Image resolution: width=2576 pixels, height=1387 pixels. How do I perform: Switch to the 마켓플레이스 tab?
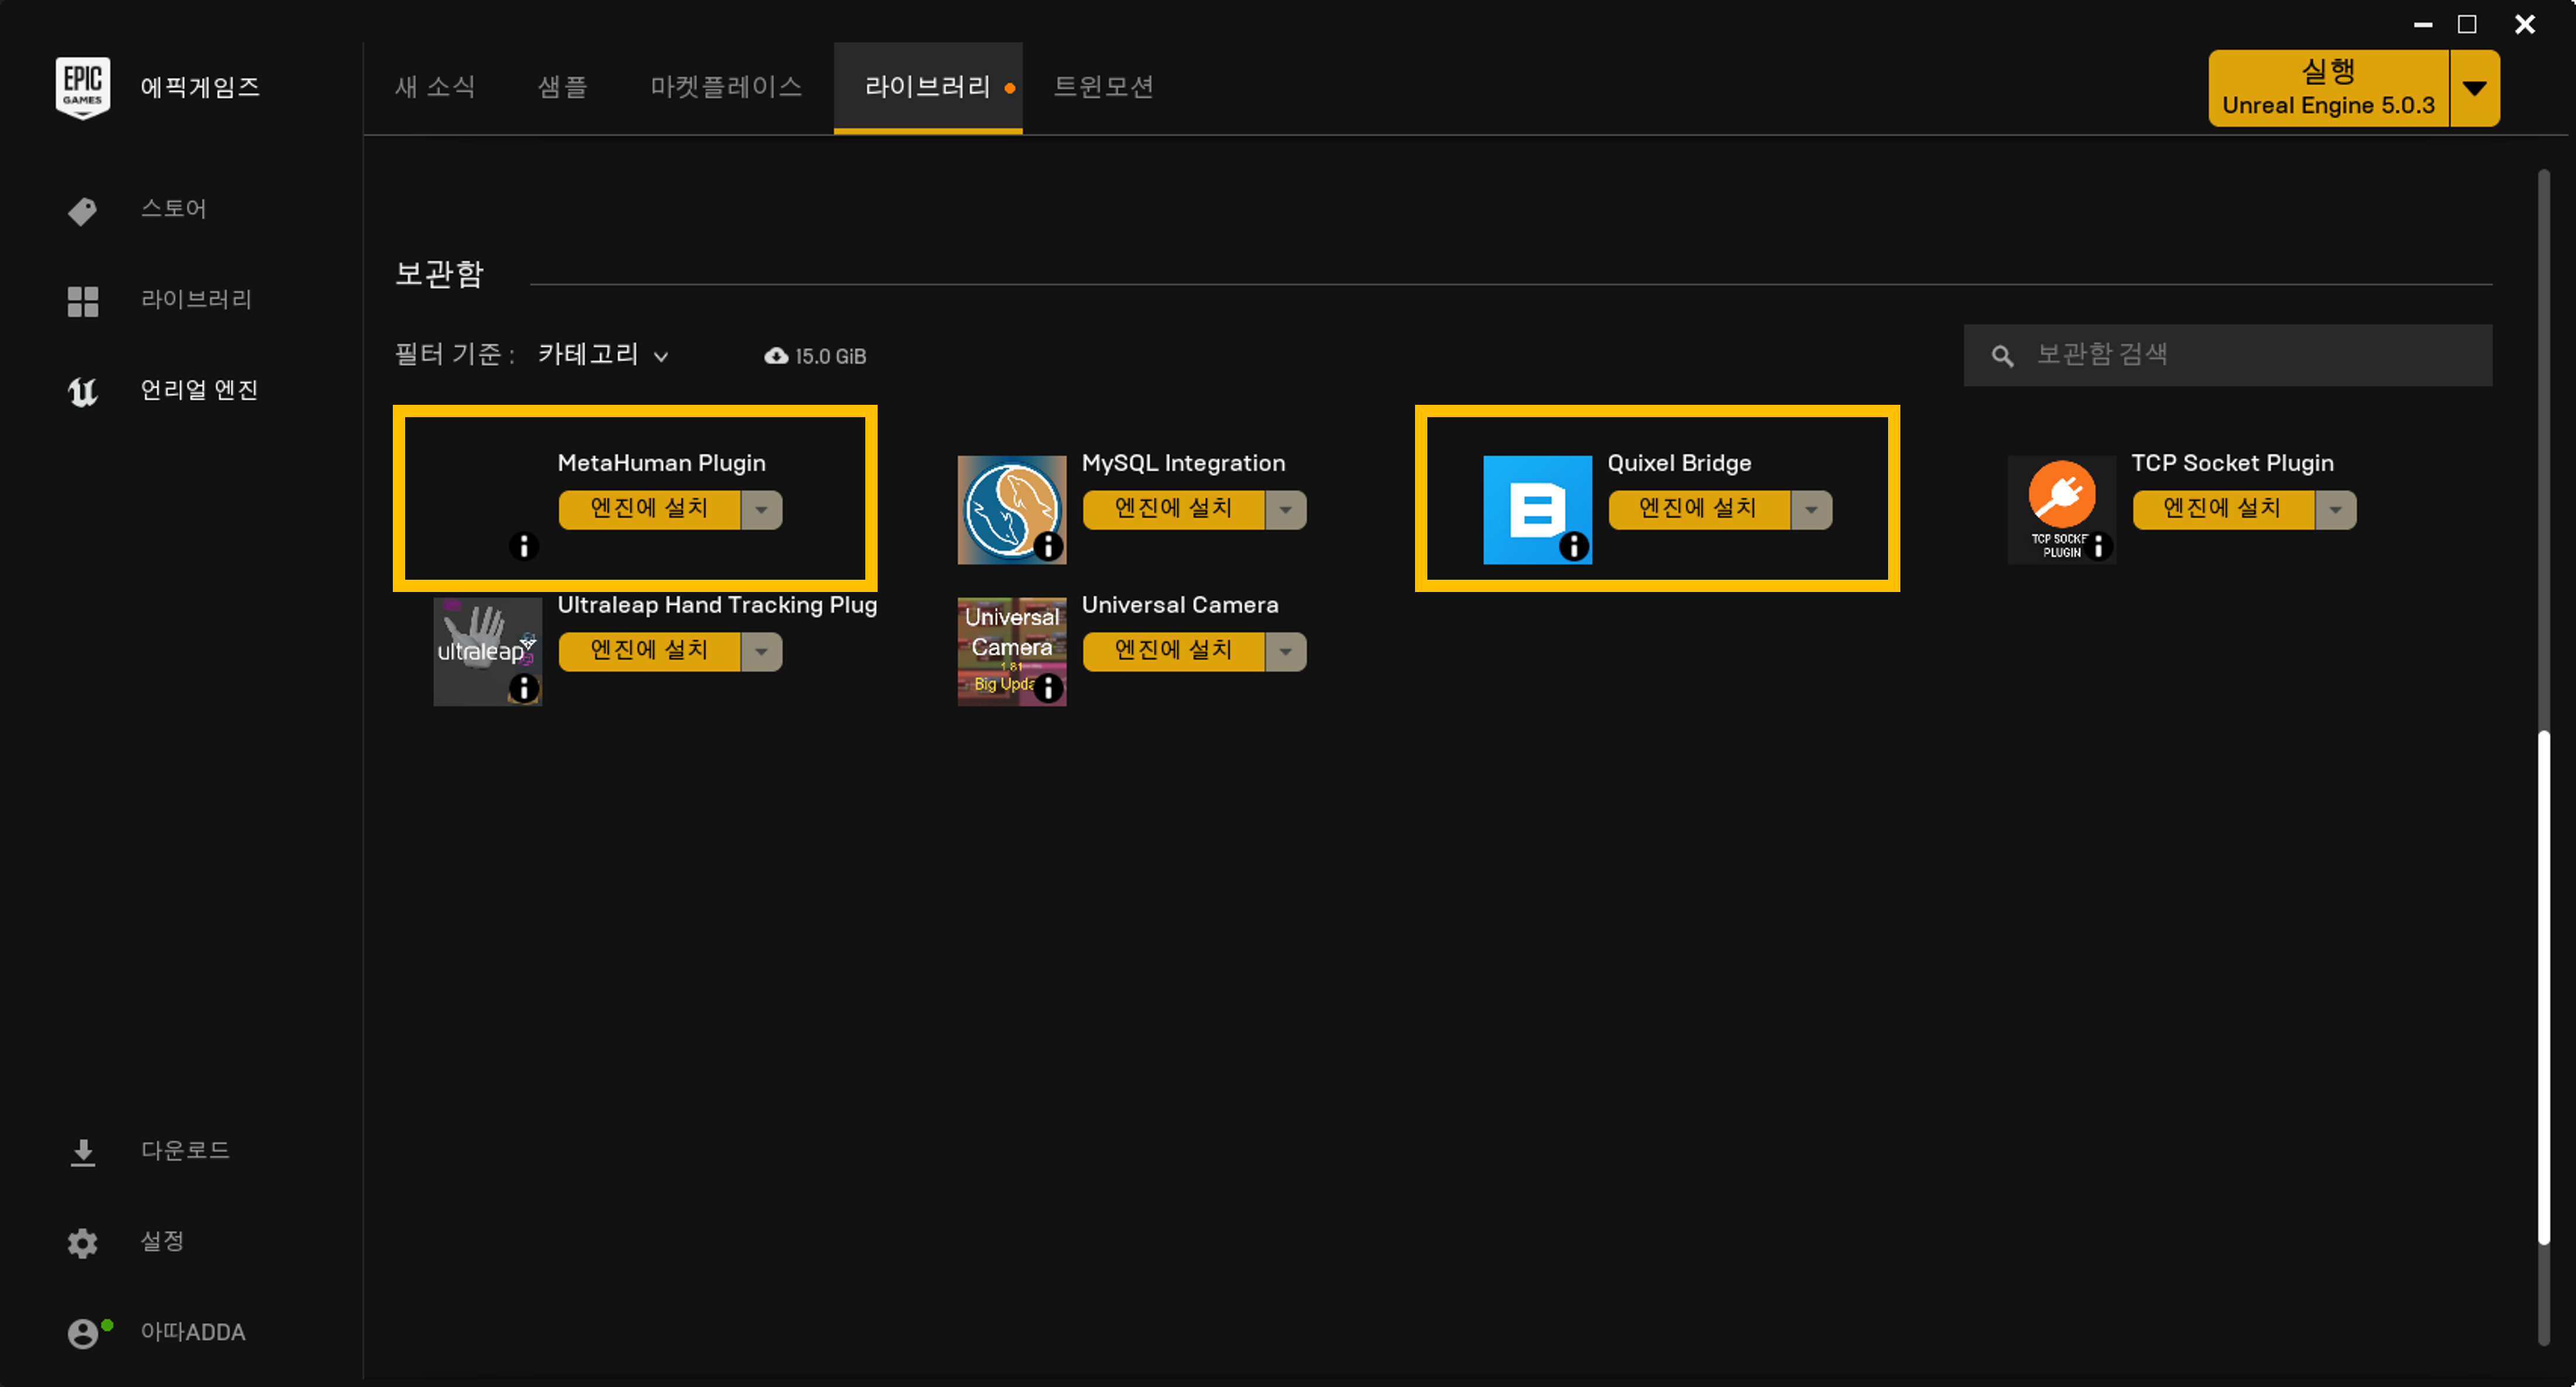pyautogui.click(x=726, y=87)
